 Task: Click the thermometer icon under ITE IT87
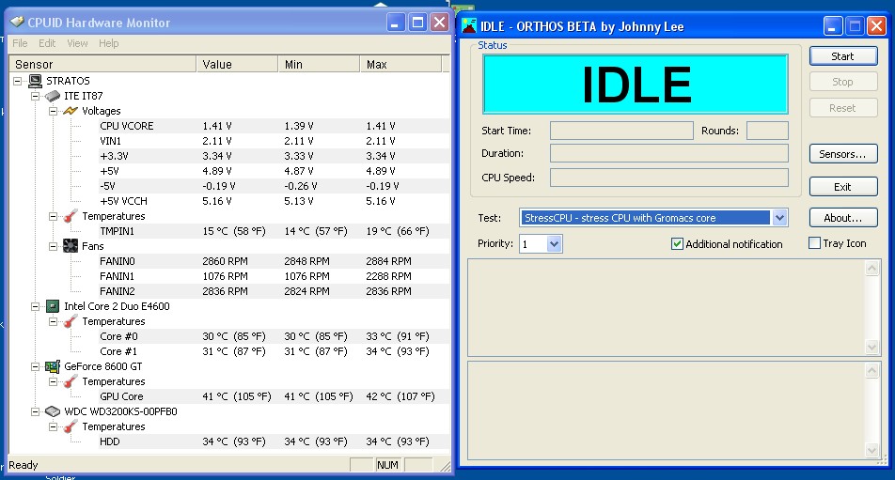71,216
